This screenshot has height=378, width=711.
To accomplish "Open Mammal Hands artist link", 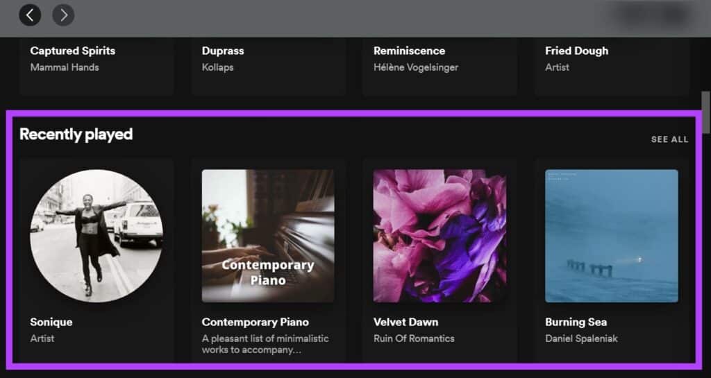I will coord(65,67).
